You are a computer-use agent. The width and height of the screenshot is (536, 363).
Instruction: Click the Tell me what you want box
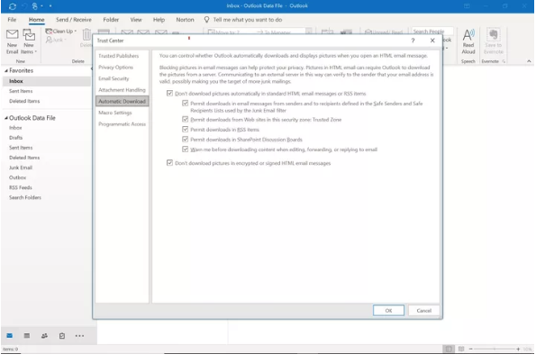248,20
